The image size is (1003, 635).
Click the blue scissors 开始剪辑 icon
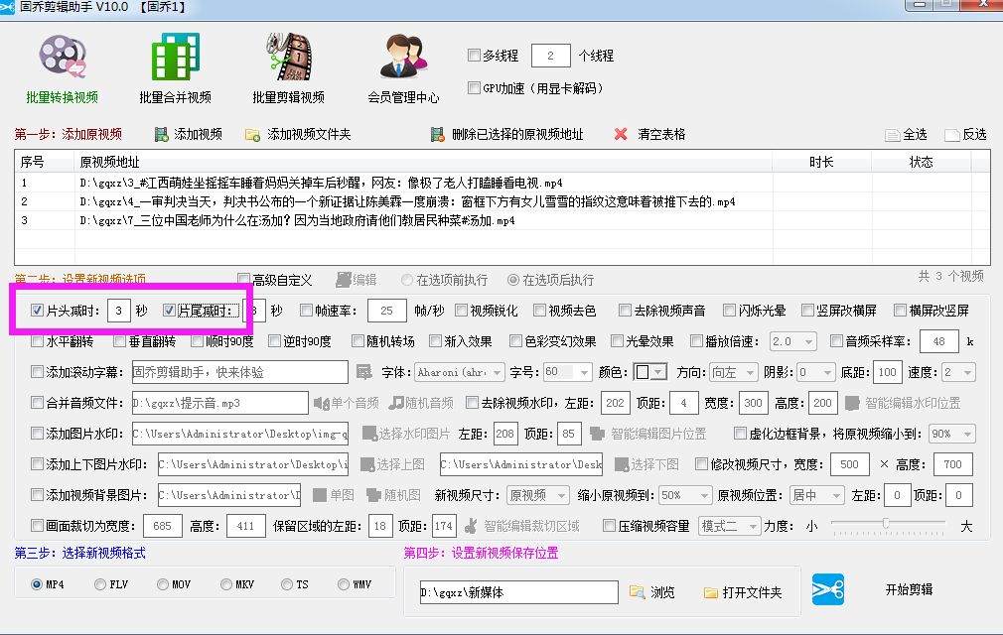(828, 589)
